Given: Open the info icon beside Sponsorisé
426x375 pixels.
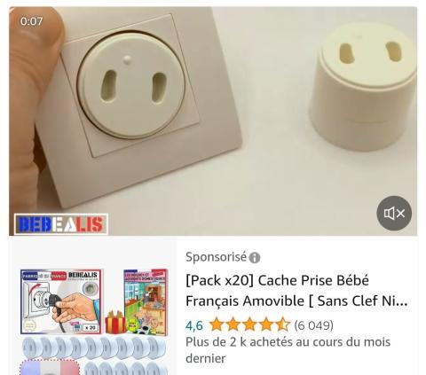Looking at the screenshot, I should click(255, 258).
